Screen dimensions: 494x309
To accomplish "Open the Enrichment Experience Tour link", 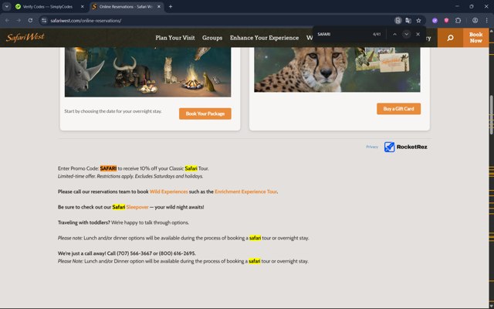I will [245, 192].
